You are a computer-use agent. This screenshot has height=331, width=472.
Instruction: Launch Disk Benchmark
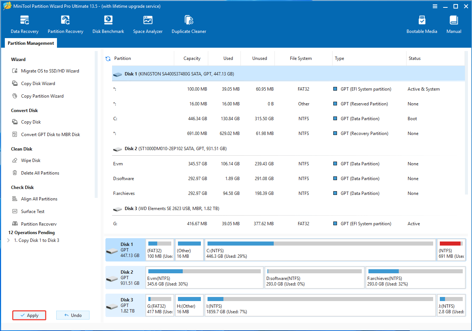point(108,24)
